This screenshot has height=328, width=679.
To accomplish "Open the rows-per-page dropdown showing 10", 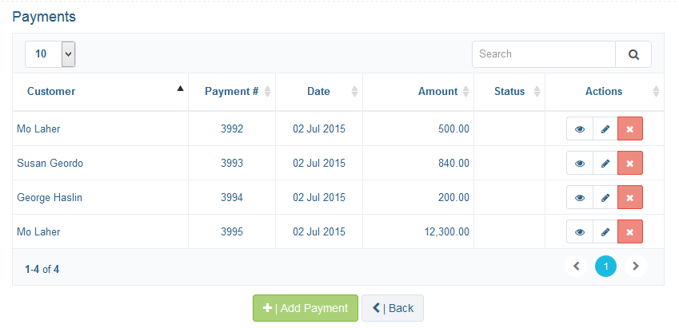I will tap(50, 54).
